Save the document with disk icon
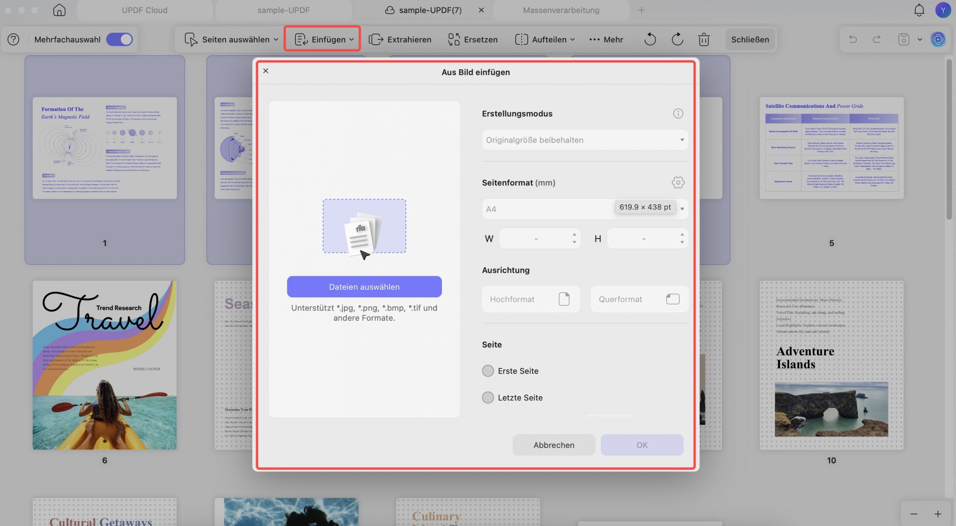 [904, 39]
